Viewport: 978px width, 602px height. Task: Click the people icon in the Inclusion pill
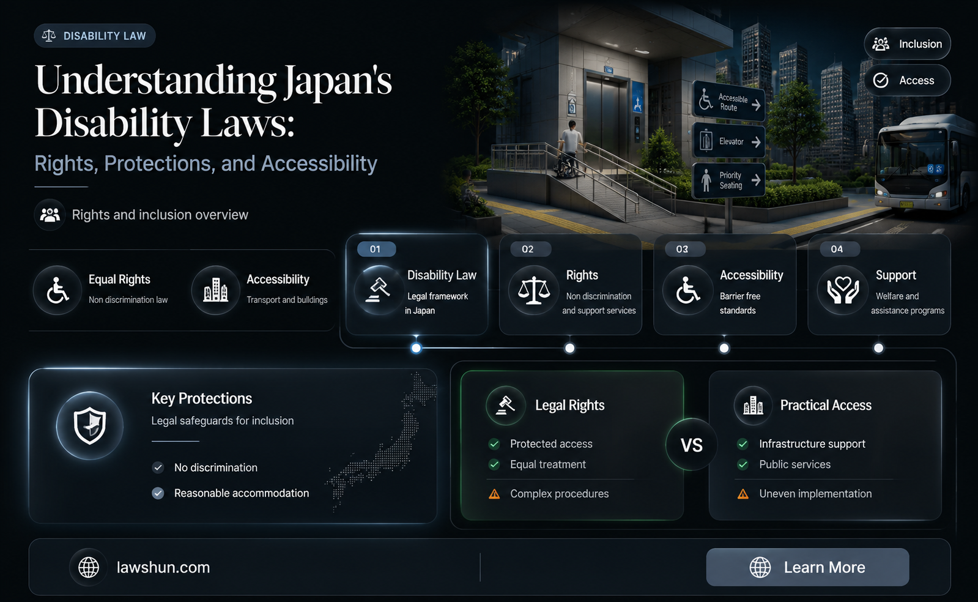coord(881,44)
